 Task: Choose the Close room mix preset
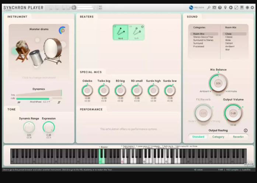pyautogui.click(x=235, y=34)
